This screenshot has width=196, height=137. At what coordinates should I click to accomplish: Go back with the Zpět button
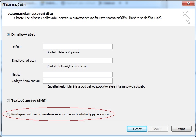click(x=137, y=129)
